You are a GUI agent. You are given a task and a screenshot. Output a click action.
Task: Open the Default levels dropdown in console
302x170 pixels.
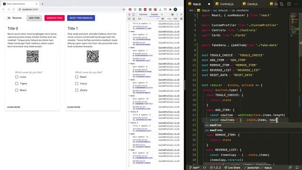[x=175, y=19]
